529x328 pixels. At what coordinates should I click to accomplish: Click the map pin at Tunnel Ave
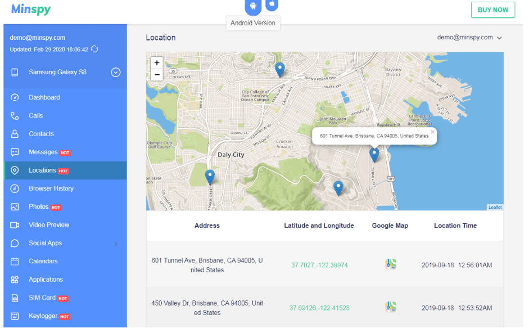(374, 155)
